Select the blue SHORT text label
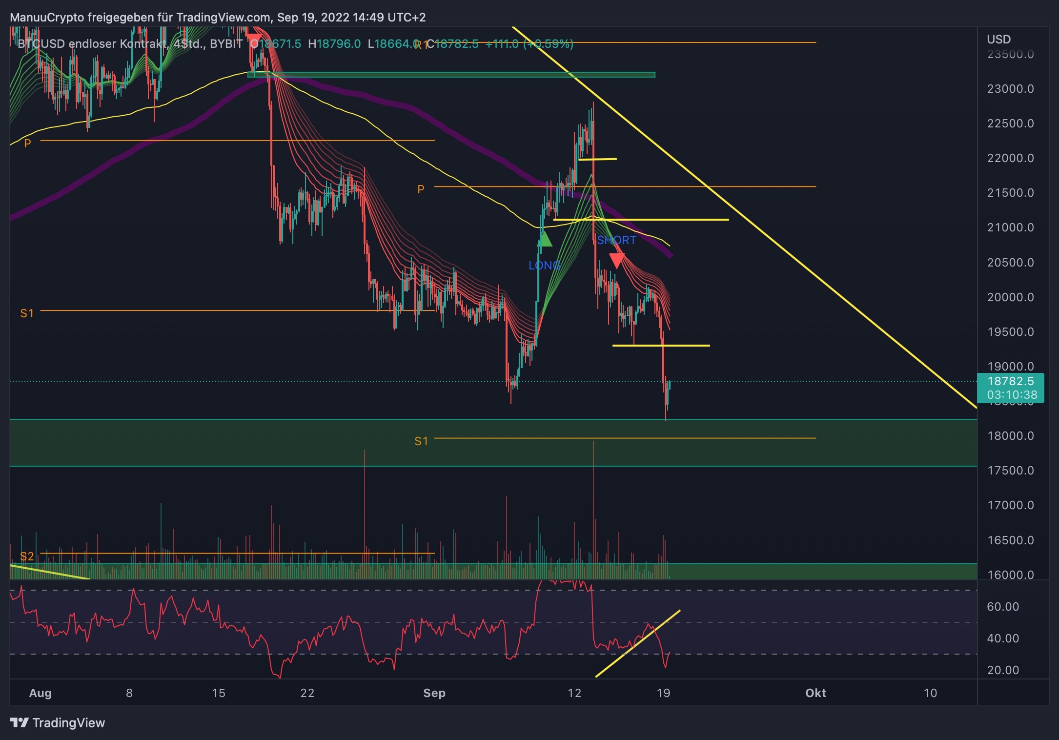 point(617,240)
